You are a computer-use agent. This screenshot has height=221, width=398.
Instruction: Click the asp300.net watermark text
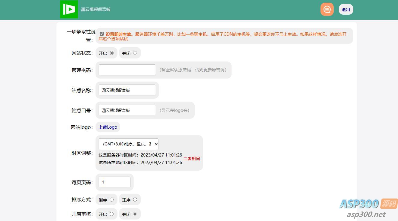click(x=366, y=214)
